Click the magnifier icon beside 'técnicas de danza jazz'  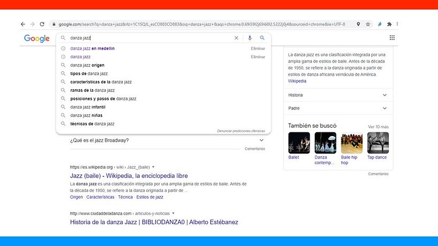pyautogui.click(x=63, y=124)
